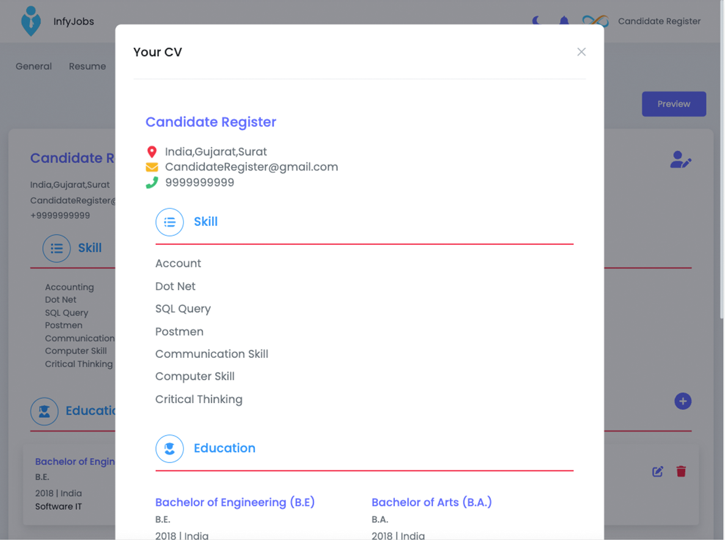
Task: Click the infinity avatar icon
Action: 595,21
